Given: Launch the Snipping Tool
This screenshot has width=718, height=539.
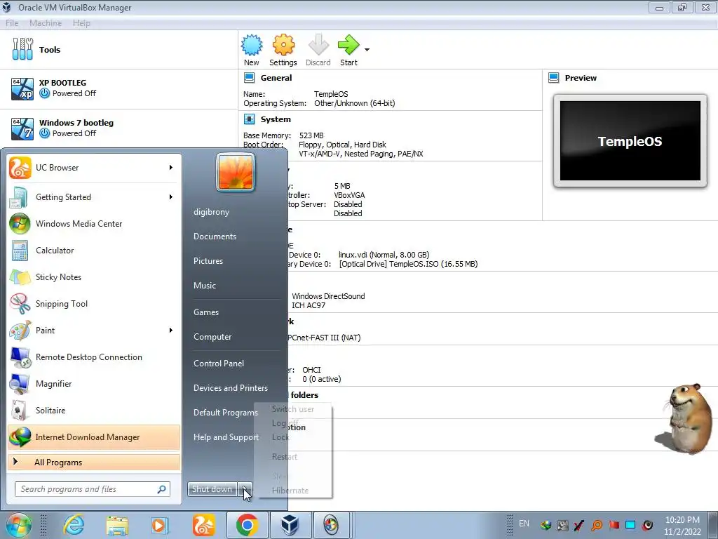Looking at the screenshot, I should tap(94, 303).
